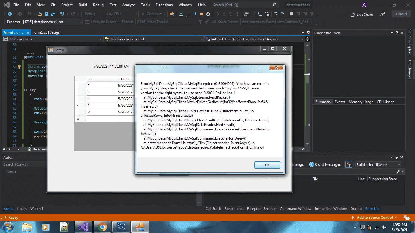
Task: Navigate backward with the blue back arrow
Action: pos(10,14)
